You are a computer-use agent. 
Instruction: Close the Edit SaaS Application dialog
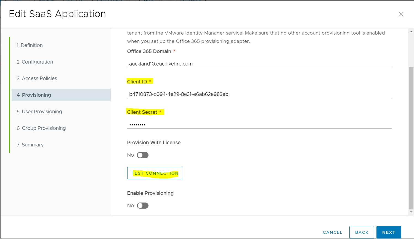(401, 14)
